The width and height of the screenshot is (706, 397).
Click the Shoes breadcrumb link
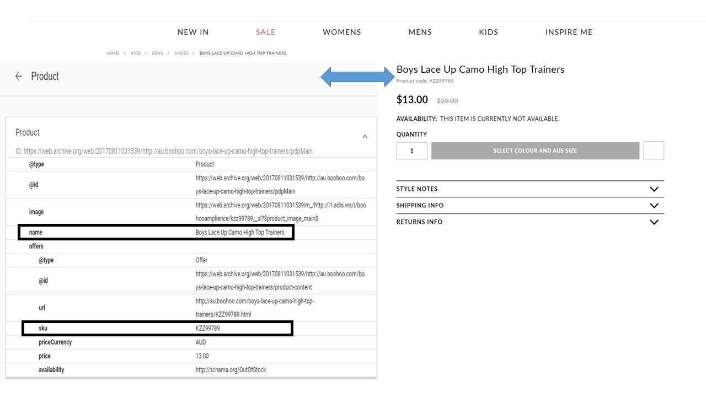[181, 53]
